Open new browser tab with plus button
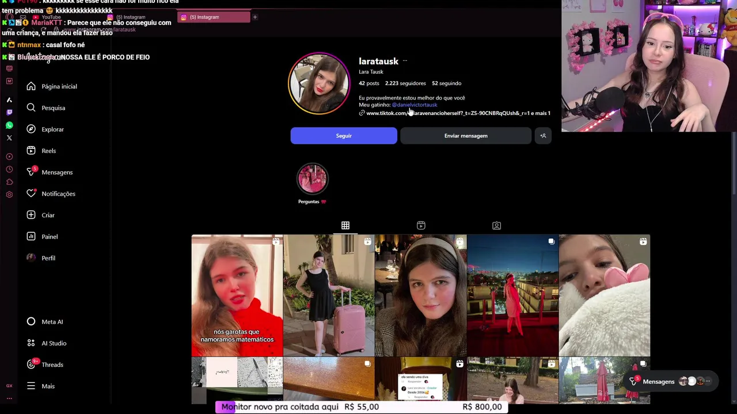This screenshot has width=737, height=414. [254, 17]
